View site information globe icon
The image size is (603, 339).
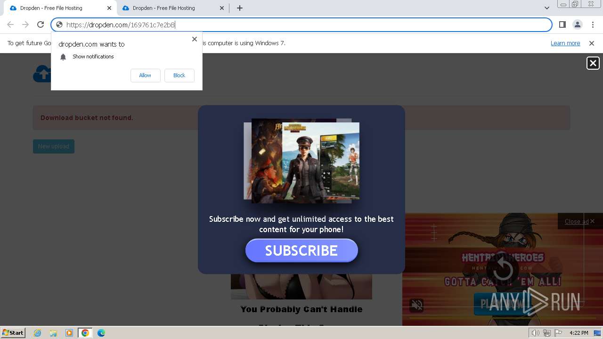point(59,25)
